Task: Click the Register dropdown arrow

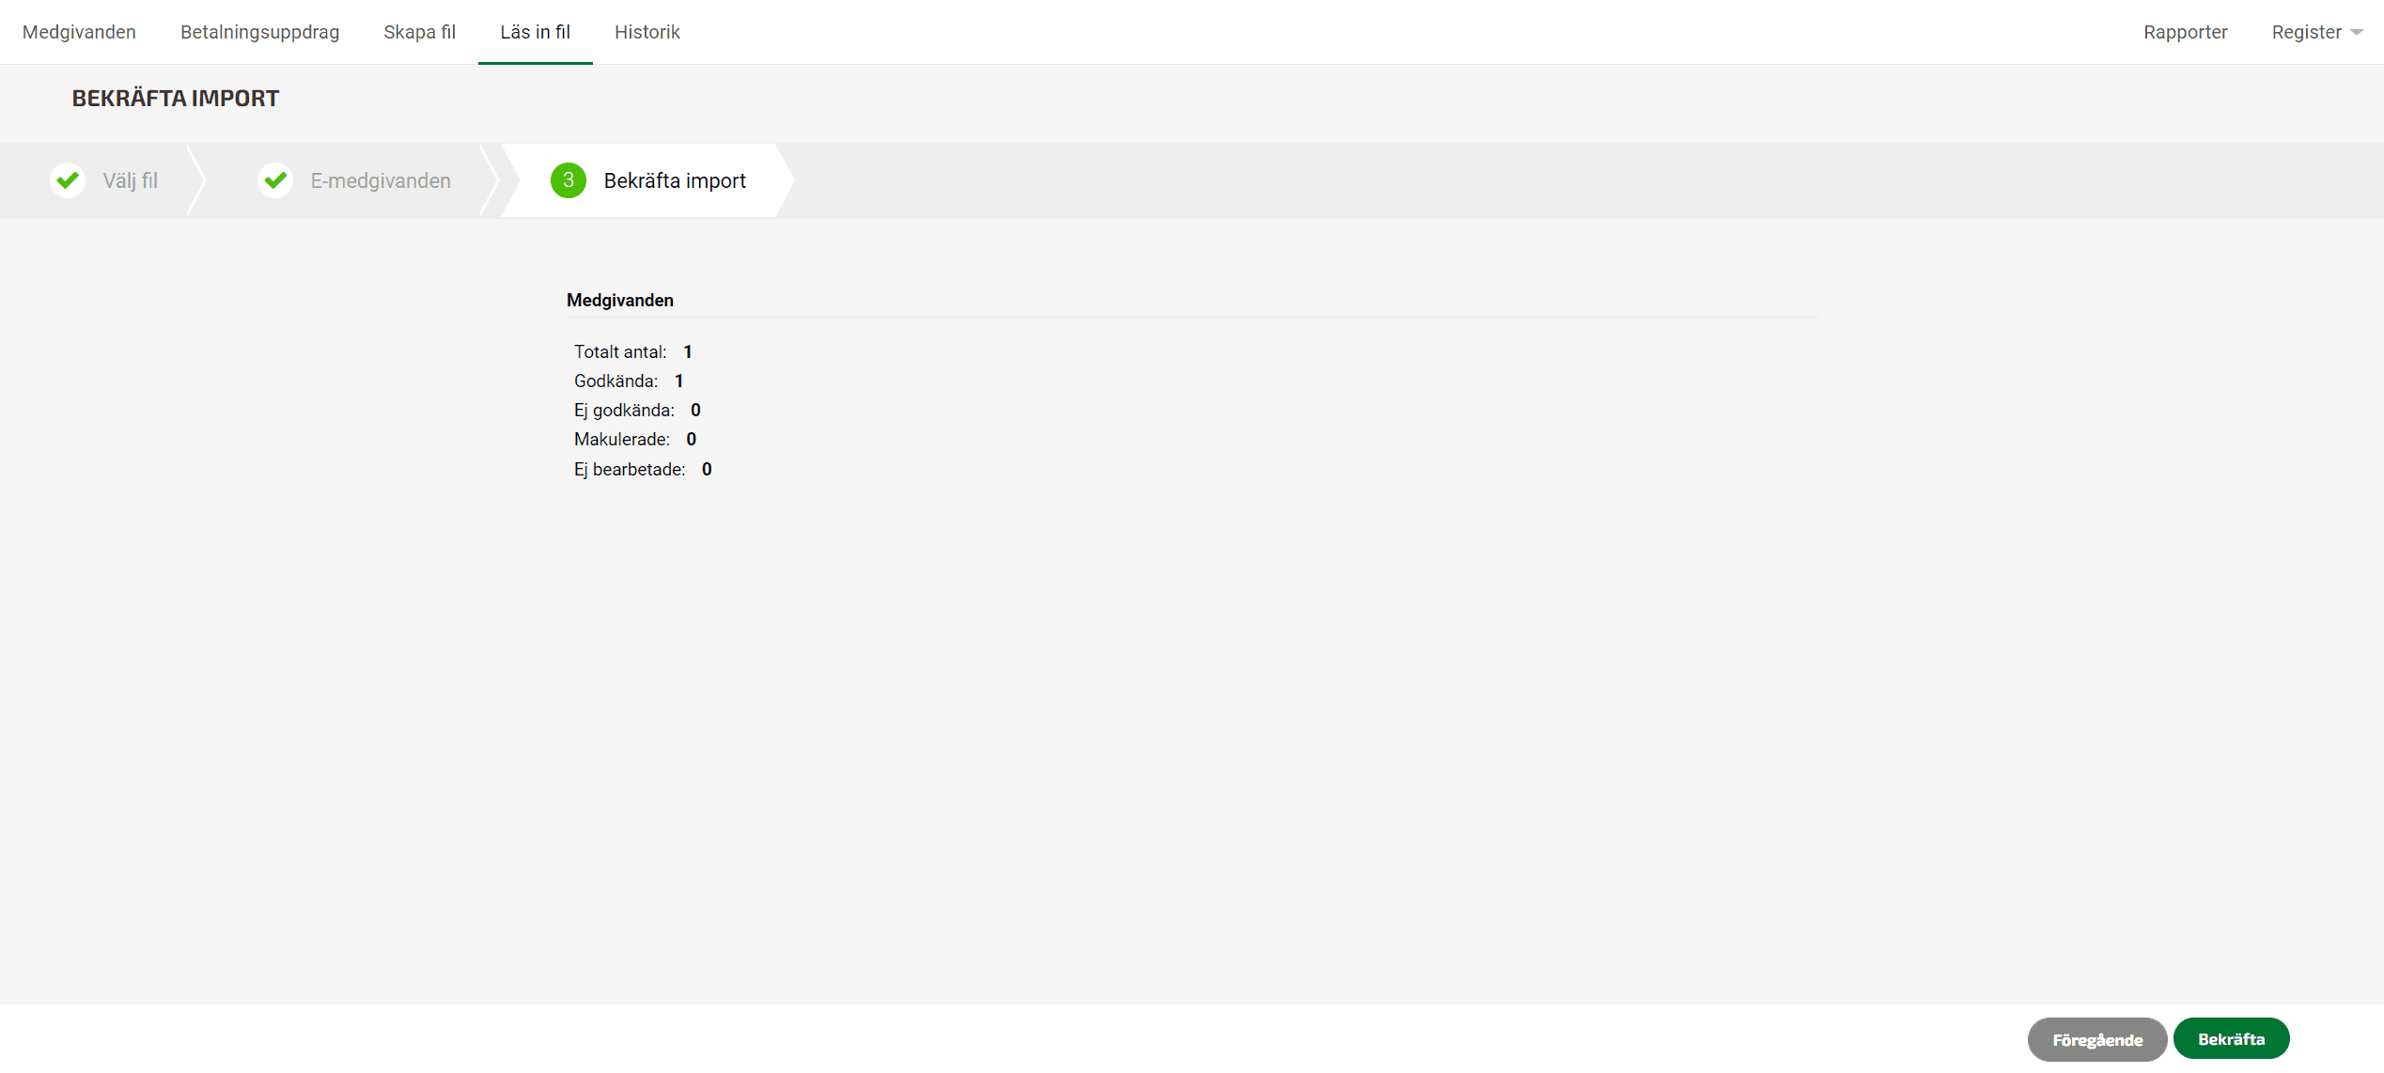Action: 2357,33
